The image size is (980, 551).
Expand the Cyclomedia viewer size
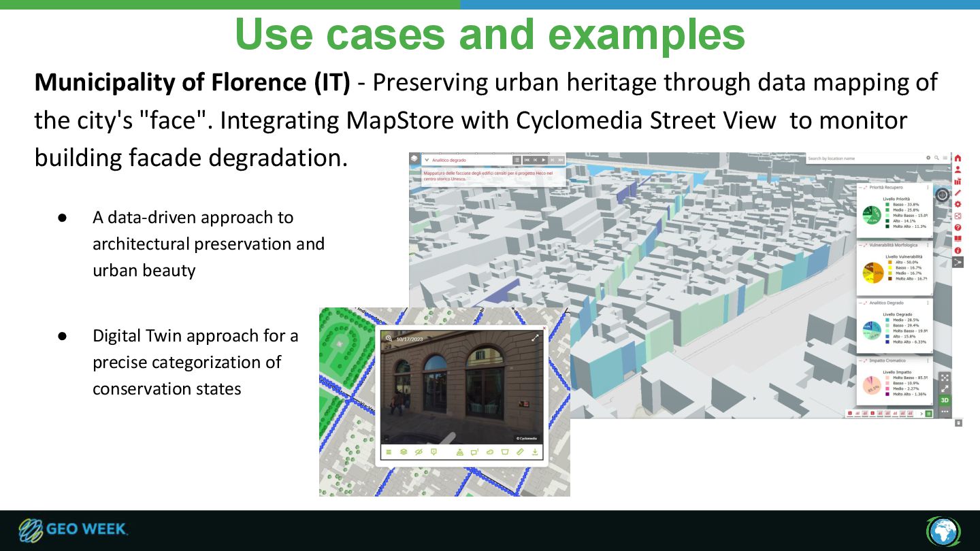(x=535, y=337)
